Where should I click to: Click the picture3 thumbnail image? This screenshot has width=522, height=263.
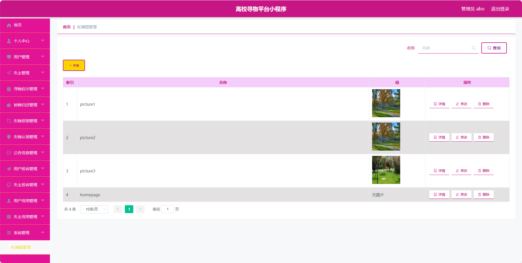(x=386, y=170)
